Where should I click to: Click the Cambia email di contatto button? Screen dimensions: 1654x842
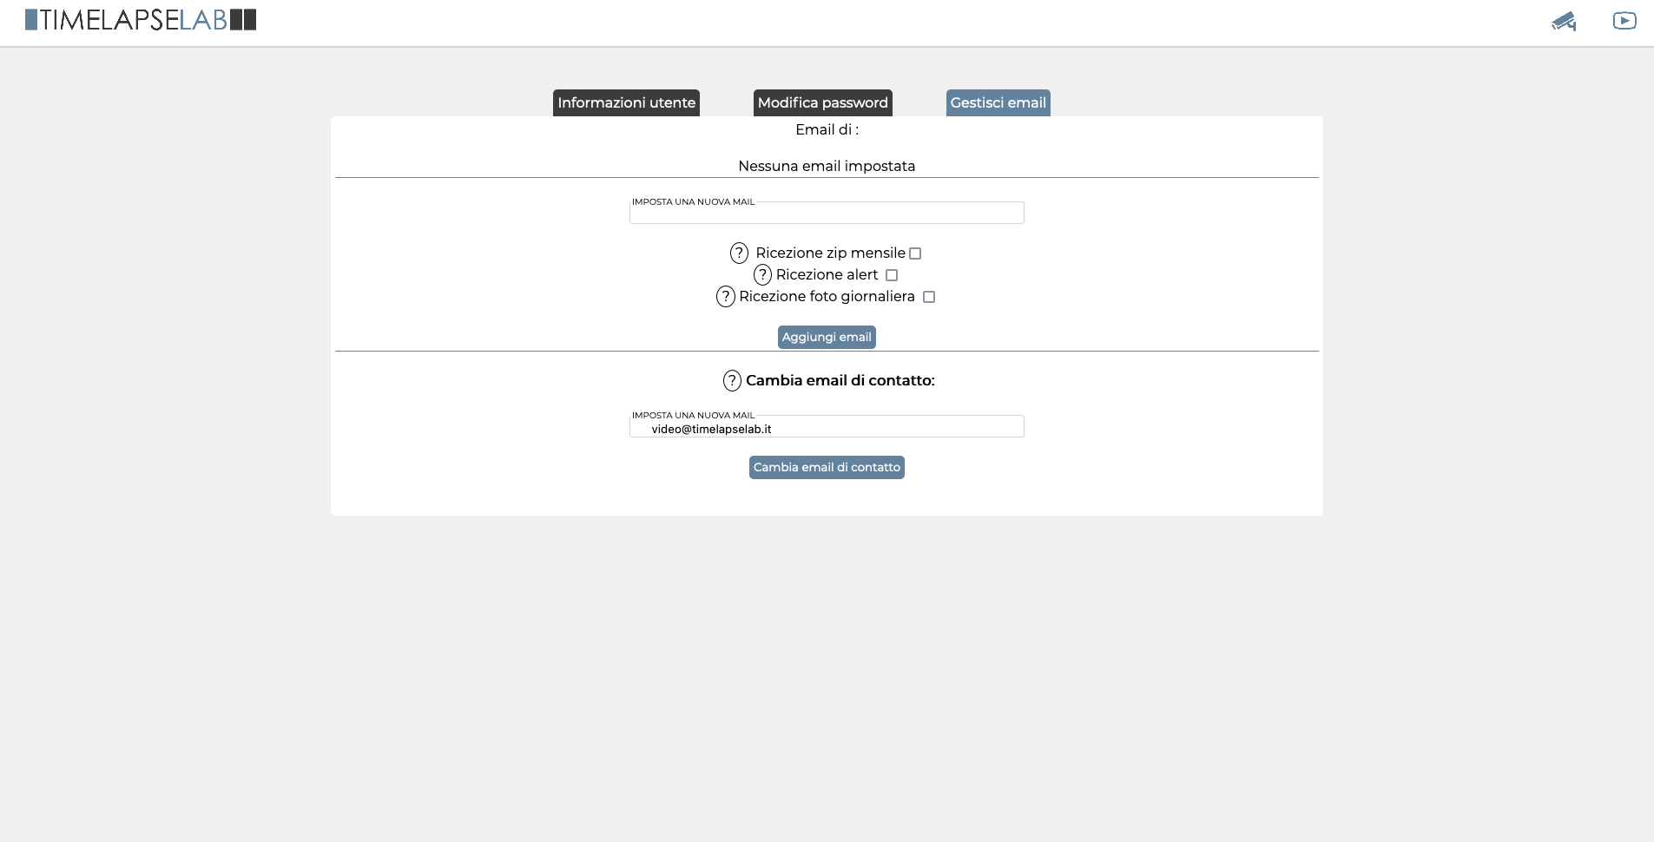tap(827, 467)
